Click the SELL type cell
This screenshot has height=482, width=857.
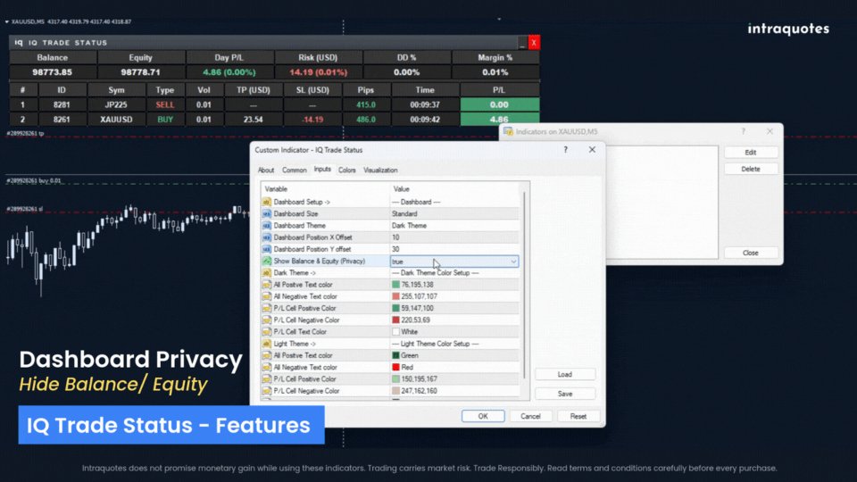(165, 105)
